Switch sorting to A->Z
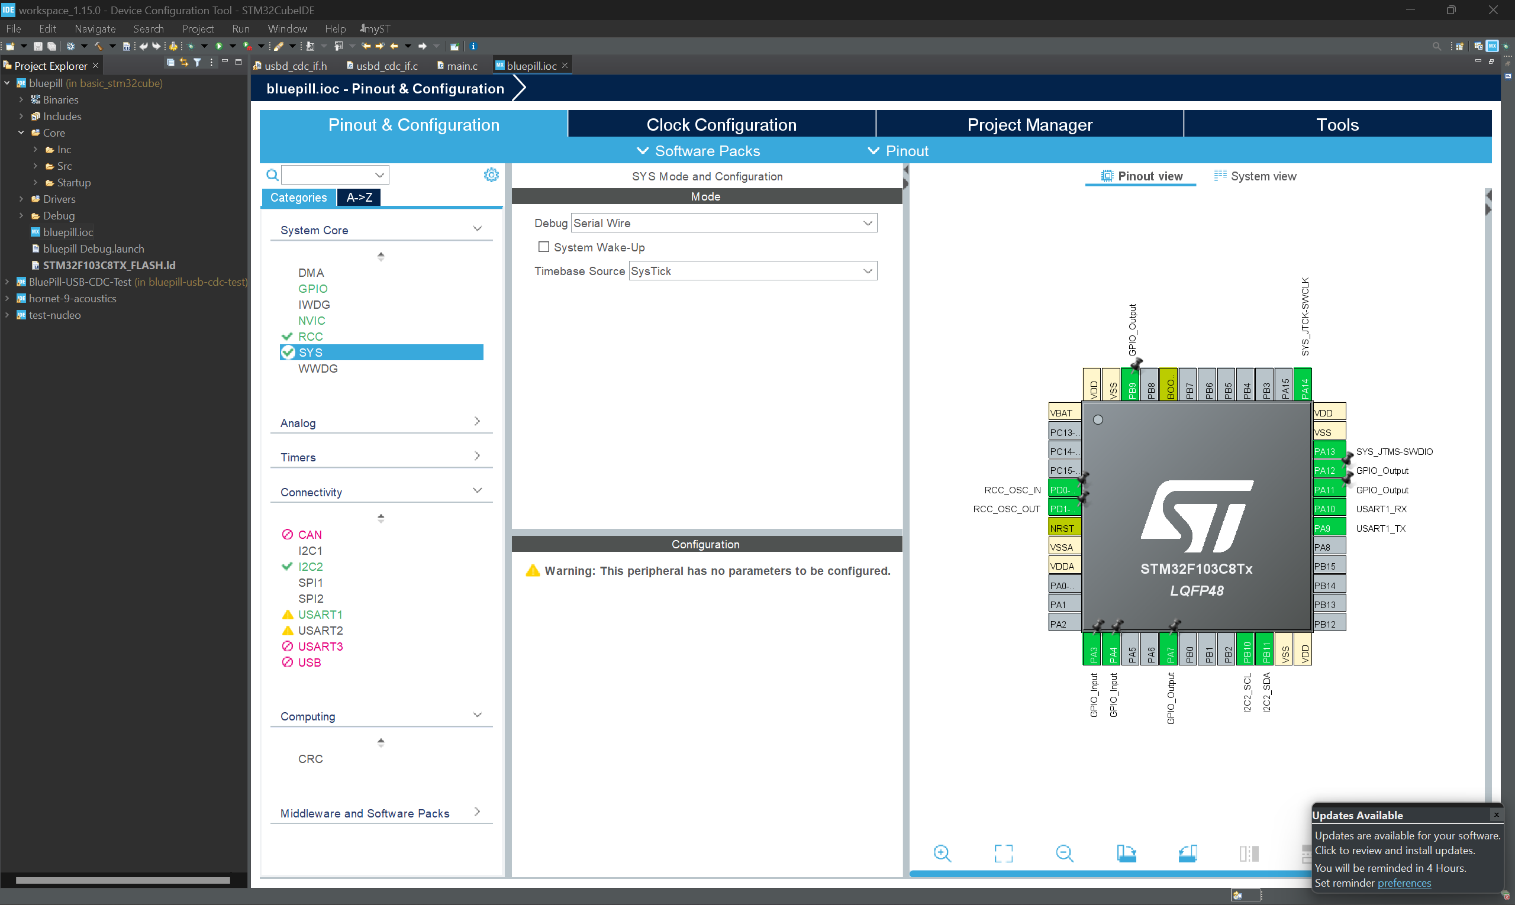Viewport: 1515px width, 905px height. [x=359, y=198]
